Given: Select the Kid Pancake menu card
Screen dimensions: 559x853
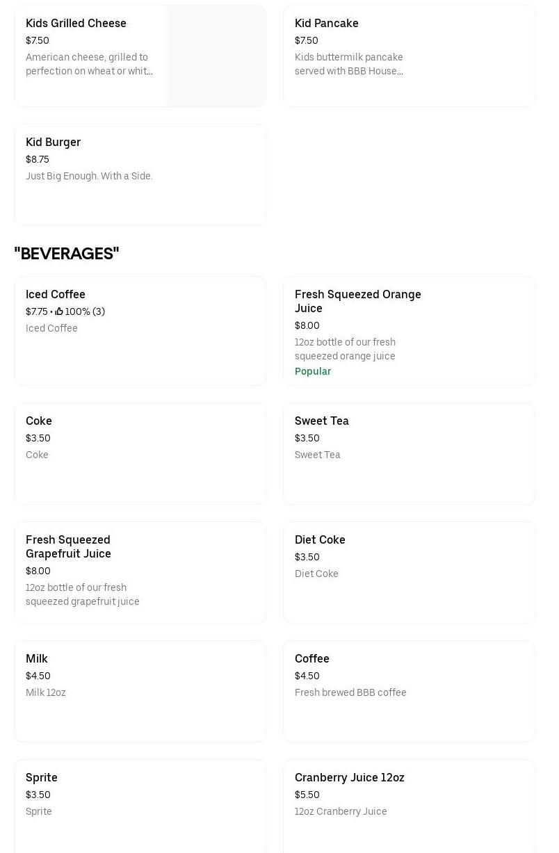Looking at the screenshot, I should pyautogui.click(x=327, y=24).
